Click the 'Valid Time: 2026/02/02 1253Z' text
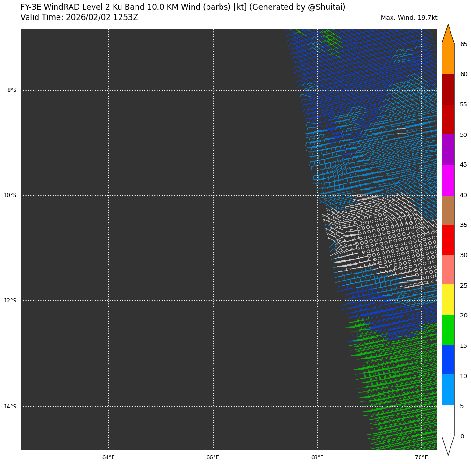The height and width of the screenshot is (464, 471). coord(79,18)
